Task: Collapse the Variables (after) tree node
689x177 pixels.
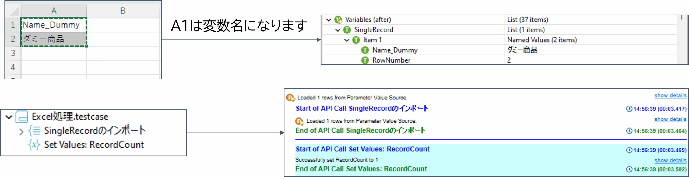Action: (329, 20)
